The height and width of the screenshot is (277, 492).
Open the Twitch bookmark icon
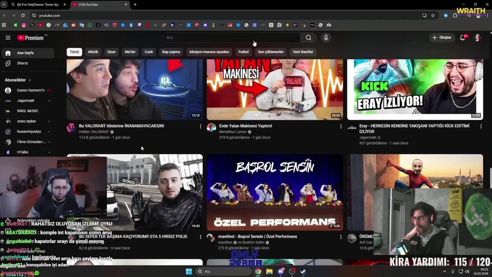[x=139, y=25]
